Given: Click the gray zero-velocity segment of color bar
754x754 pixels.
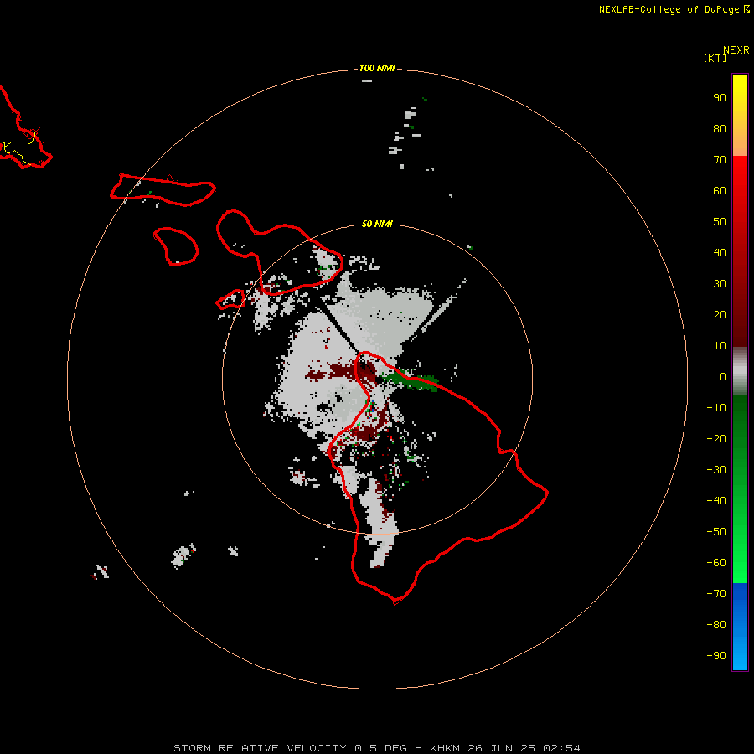Looking at the screenshot, I should [x=740, y=371].
